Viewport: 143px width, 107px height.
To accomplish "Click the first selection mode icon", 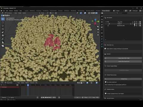I will (2, 15).
